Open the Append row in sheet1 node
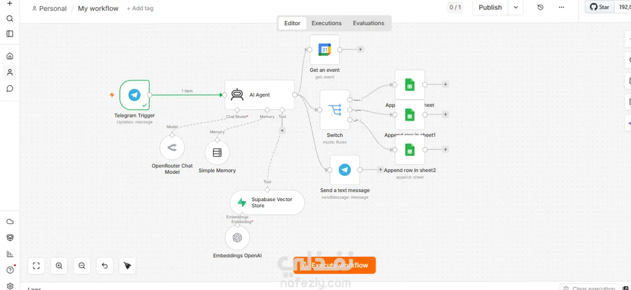This screenshot has height=290, width=631. pos(410,115)
